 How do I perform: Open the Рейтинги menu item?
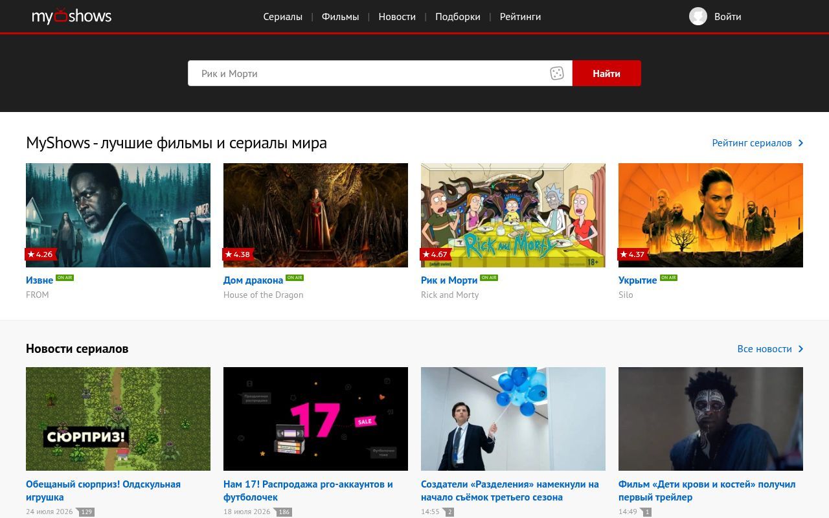click(520, 17)
